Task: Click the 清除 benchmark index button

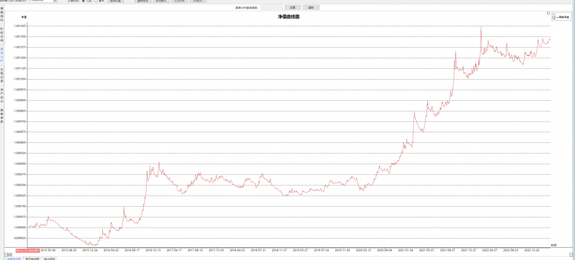Action: pos(311,7)
